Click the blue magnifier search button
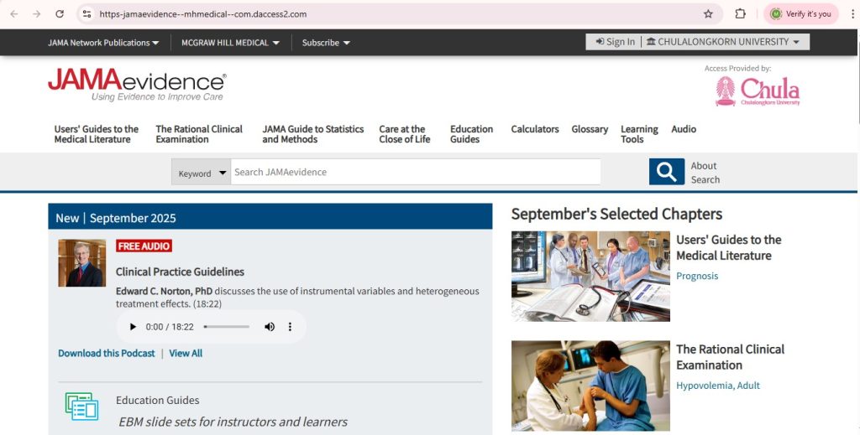 [666, 172]
